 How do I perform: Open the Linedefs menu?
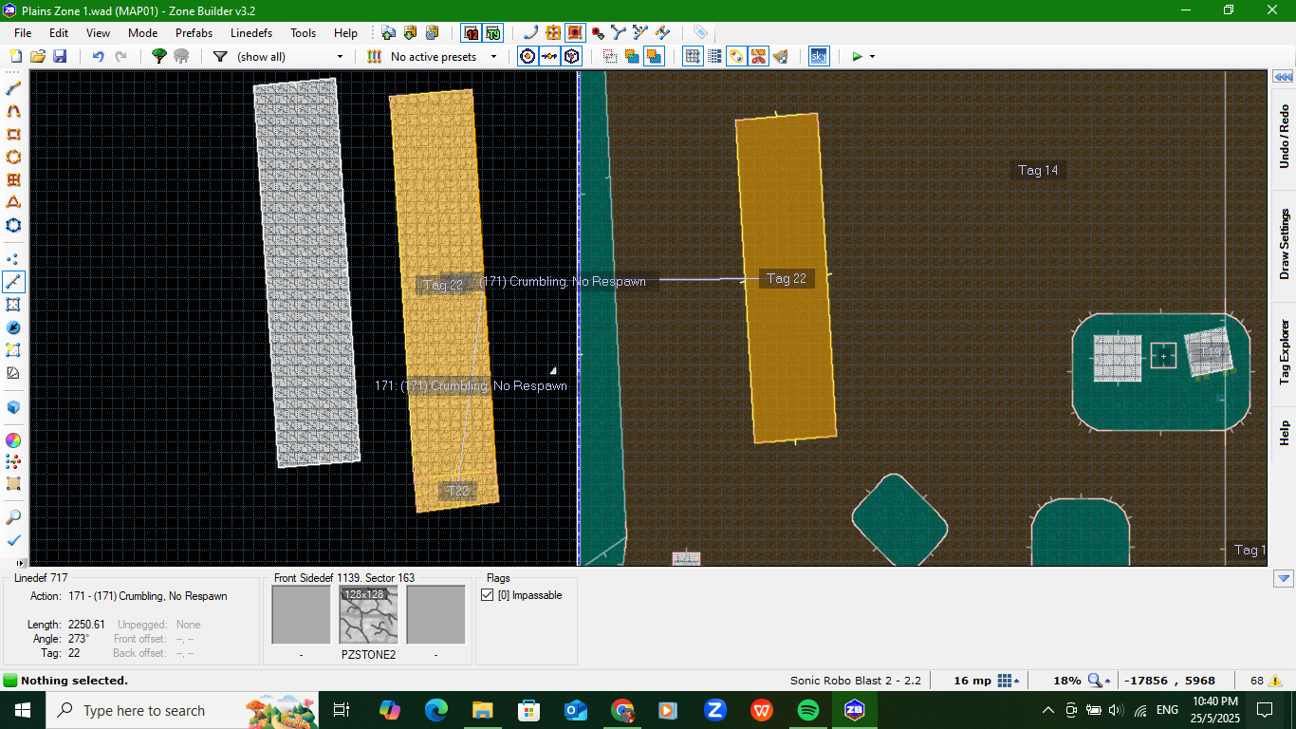click(251, 32)
